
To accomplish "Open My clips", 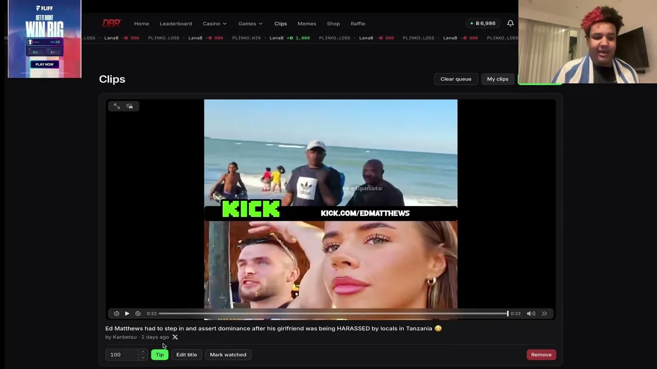I will (x=497, y=79).
